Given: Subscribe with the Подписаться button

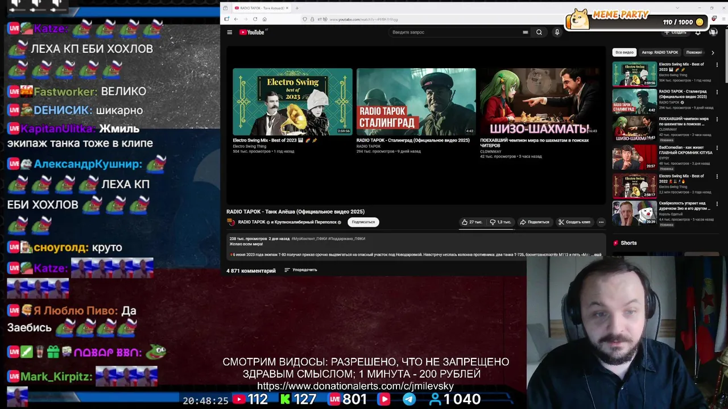Looking at the screenshot, I should pos(363,222).
